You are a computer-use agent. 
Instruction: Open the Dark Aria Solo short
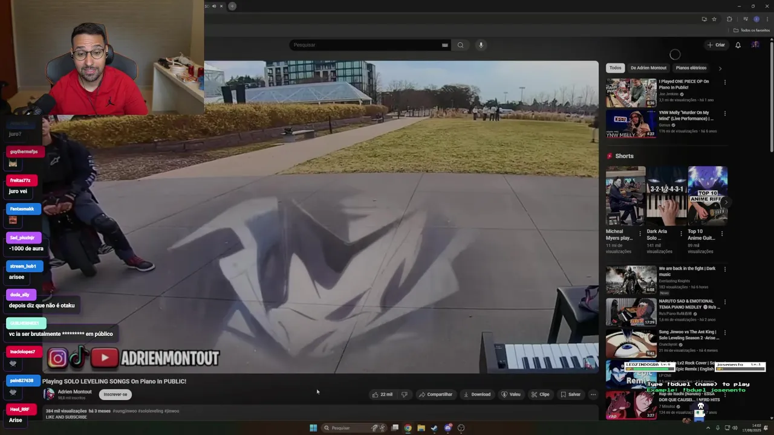pos(666,196)
